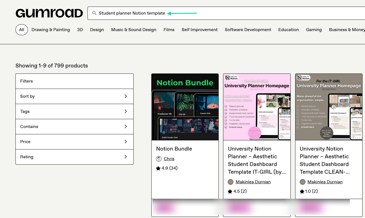Viewport: 365px width, 218px height.
Task: Click the 1.0 (2) rating text
Action: point(311,191)
